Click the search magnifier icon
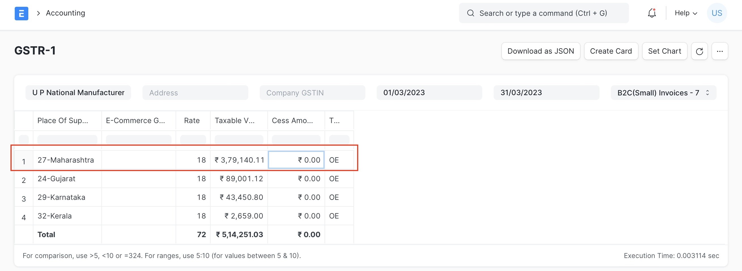The width and height of the screenshot is (742, 271). click(x=470, y=13)
